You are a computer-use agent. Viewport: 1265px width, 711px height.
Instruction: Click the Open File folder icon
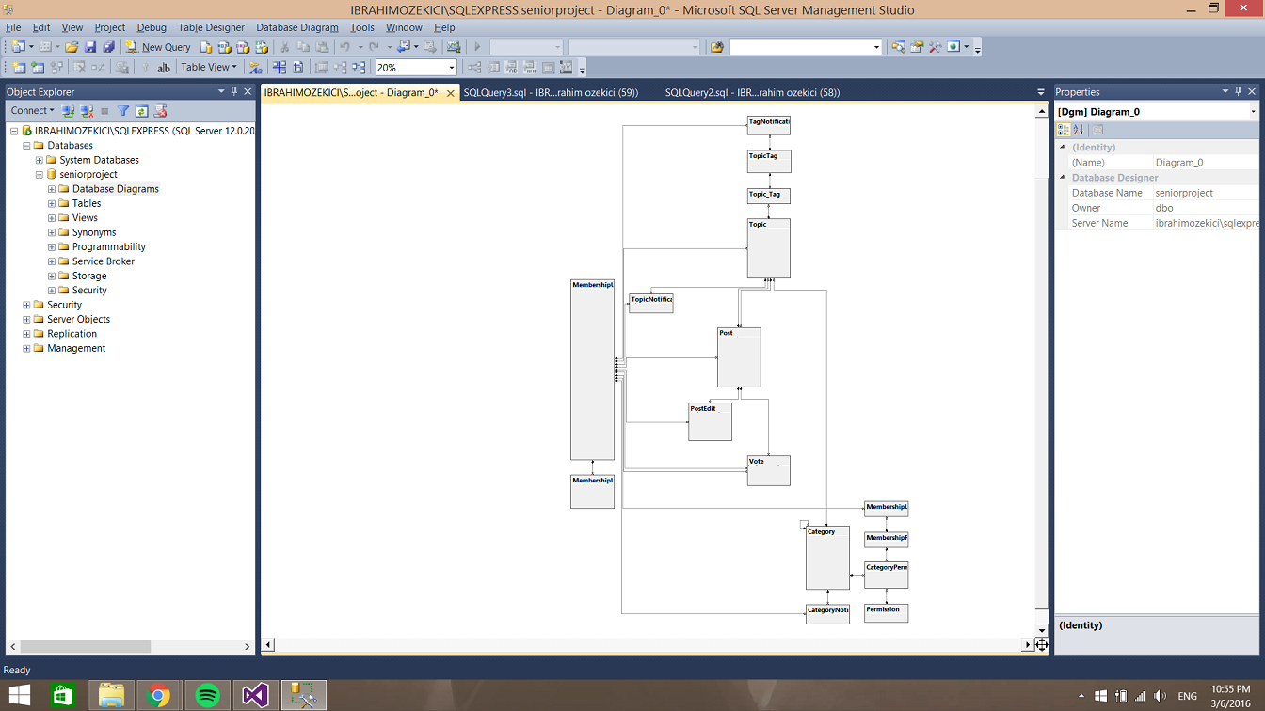[72, 47]
